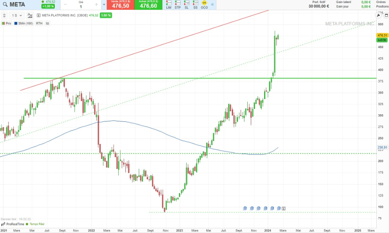Click the green Achat 476,60 button

coord(148,5)
